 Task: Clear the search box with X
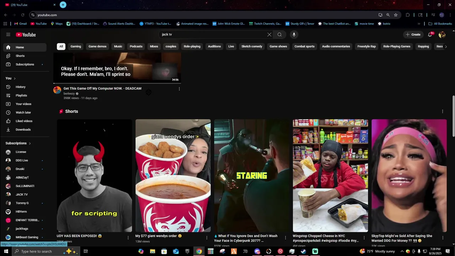point(269,34)
